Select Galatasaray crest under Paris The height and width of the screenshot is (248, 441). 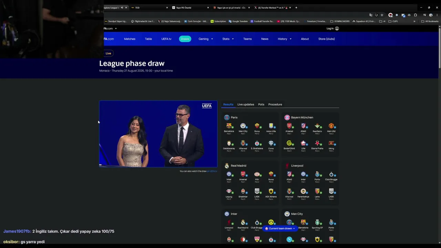click(229, 143)
